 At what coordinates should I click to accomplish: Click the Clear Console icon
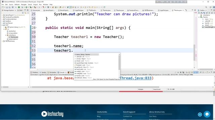[x=187, y=72]
